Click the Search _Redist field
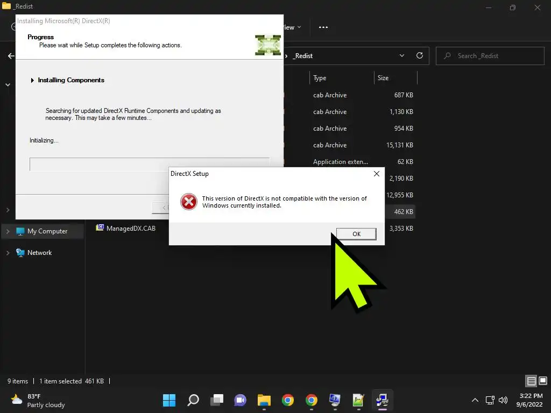 coord(490,56)
